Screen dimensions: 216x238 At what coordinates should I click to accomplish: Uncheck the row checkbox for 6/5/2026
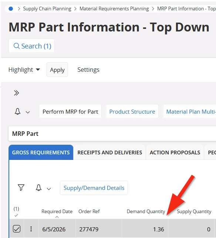(17, 229)
